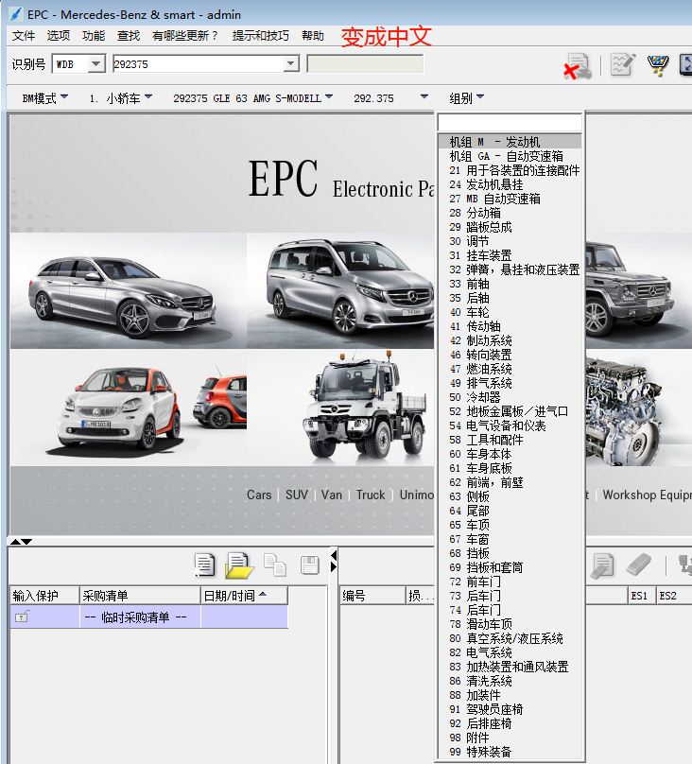Select group 83 加热装置和通风装置
The width and height of the screenshot is (692, 764).
coord(510,667)
